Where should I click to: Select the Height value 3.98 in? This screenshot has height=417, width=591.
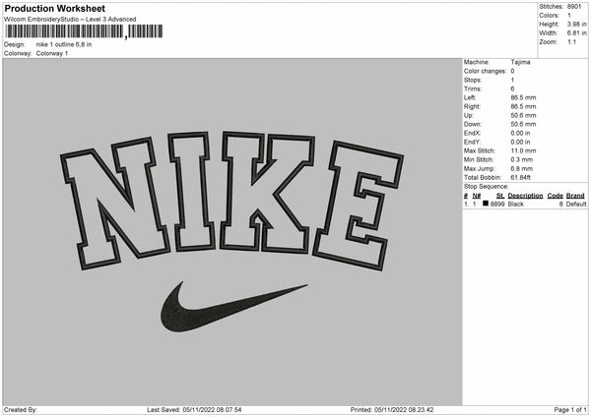point(576,24)
